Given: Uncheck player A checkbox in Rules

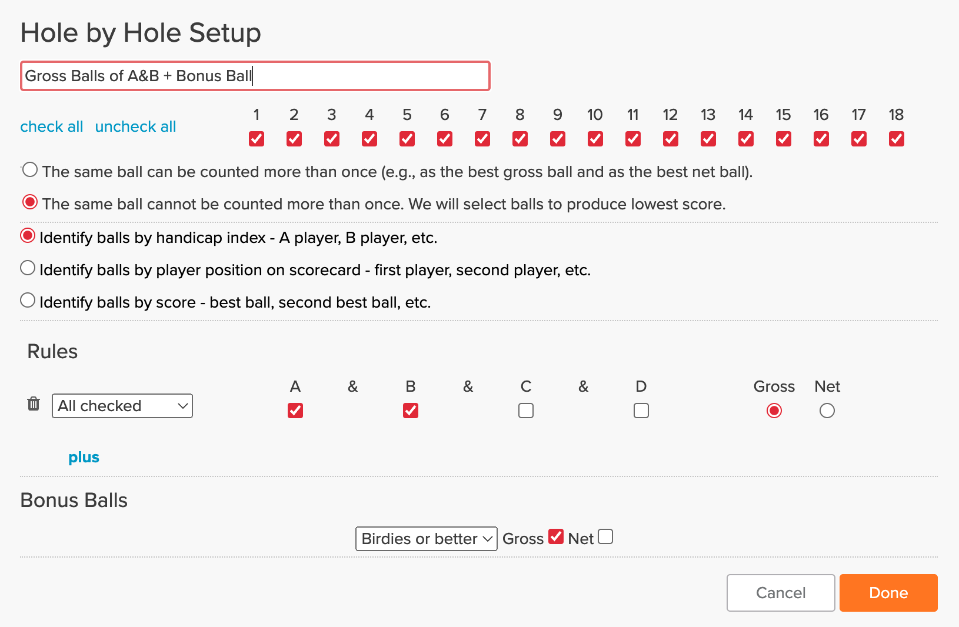Looking at the screenshot, I should [x=295, y=411].
